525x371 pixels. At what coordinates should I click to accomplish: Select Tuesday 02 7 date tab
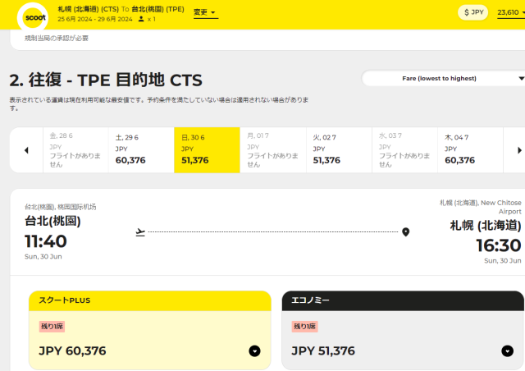pos(338,149)
